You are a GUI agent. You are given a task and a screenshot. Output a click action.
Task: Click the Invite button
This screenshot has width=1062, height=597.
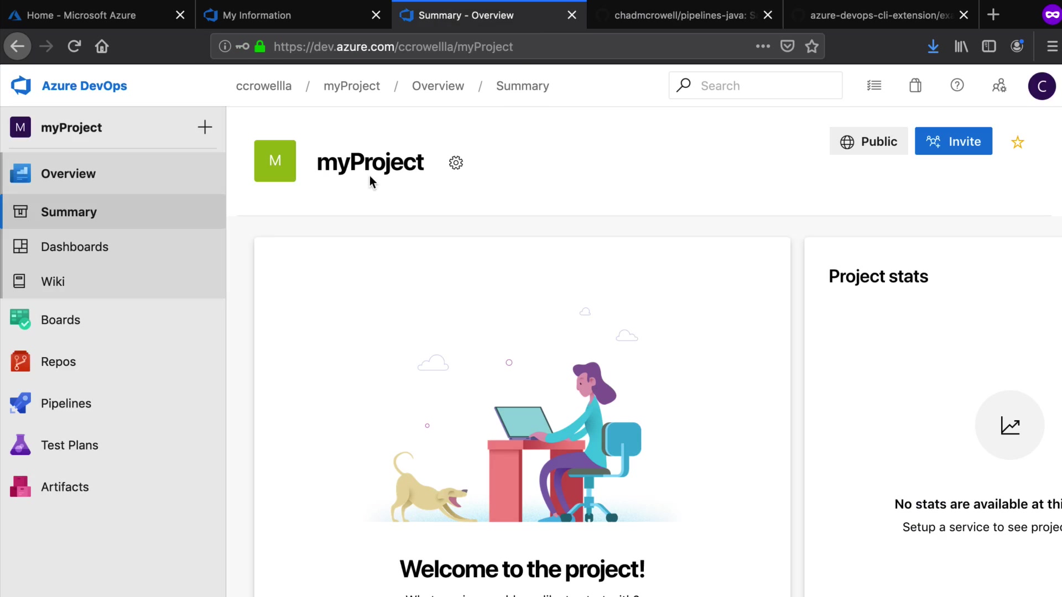(x=953, y=142)
